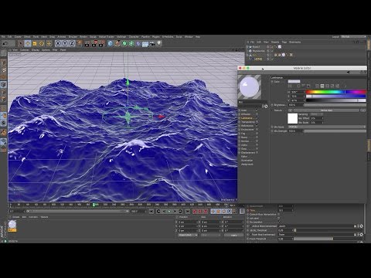Select the material thumbnail in material manager
Viewport: 371px width, 278px height.
click(x=12, y=225)
